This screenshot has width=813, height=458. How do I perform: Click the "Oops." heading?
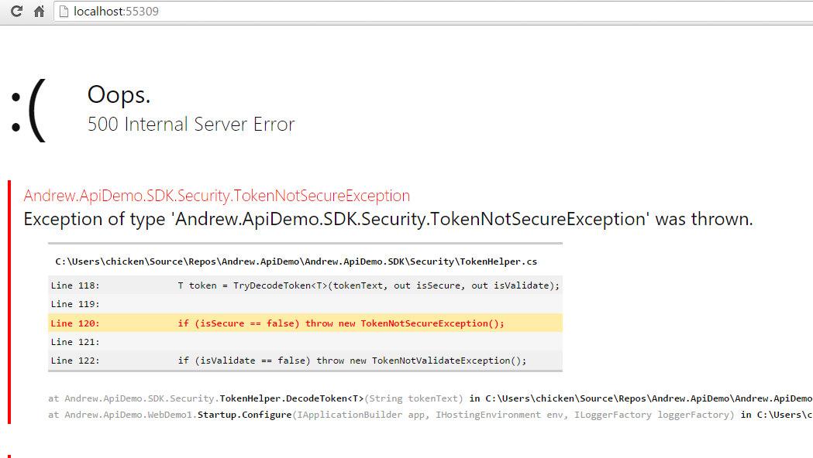(x=119, y=94)
